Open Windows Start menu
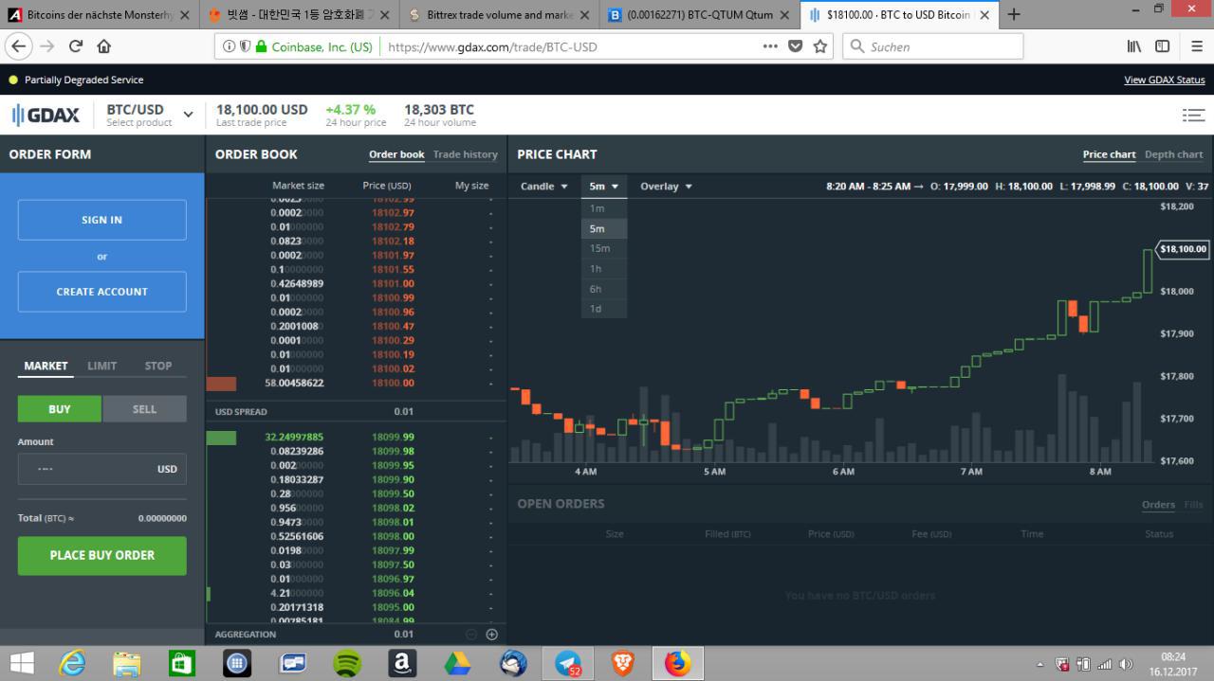The height and width of the screenshot is (681, 1214). pos(21,664)
